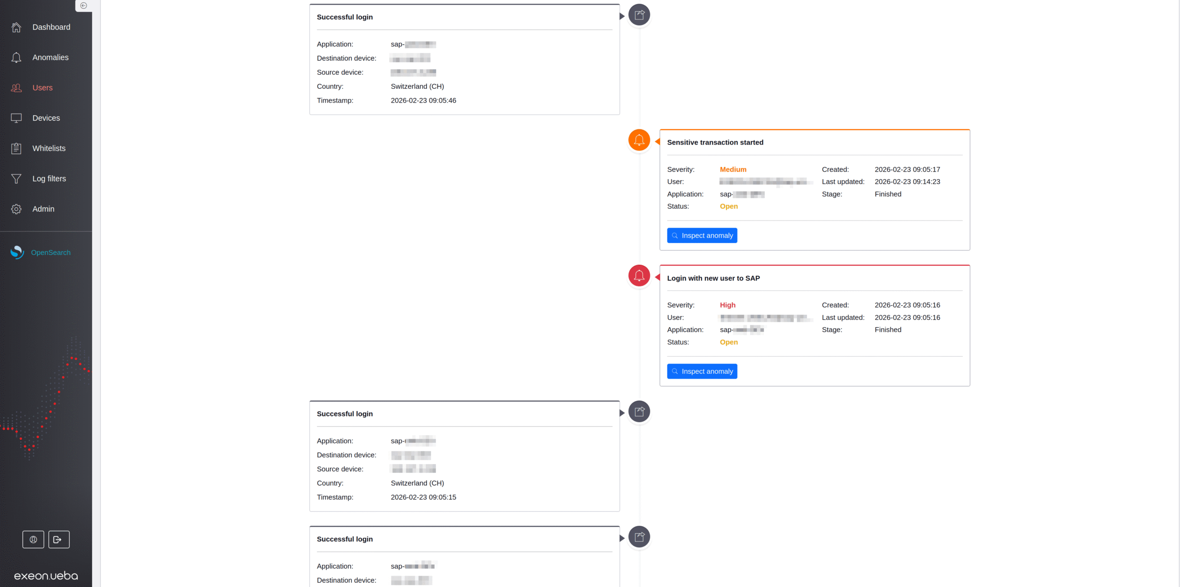The width and height of the screenshot is (1180, 587).
Task: Collapse the sidebar with arrow icon
Action: click(x=83, y=6)
